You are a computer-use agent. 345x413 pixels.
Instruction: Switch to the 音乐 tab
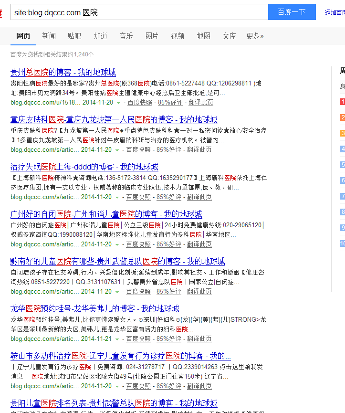tap(126, 36)
